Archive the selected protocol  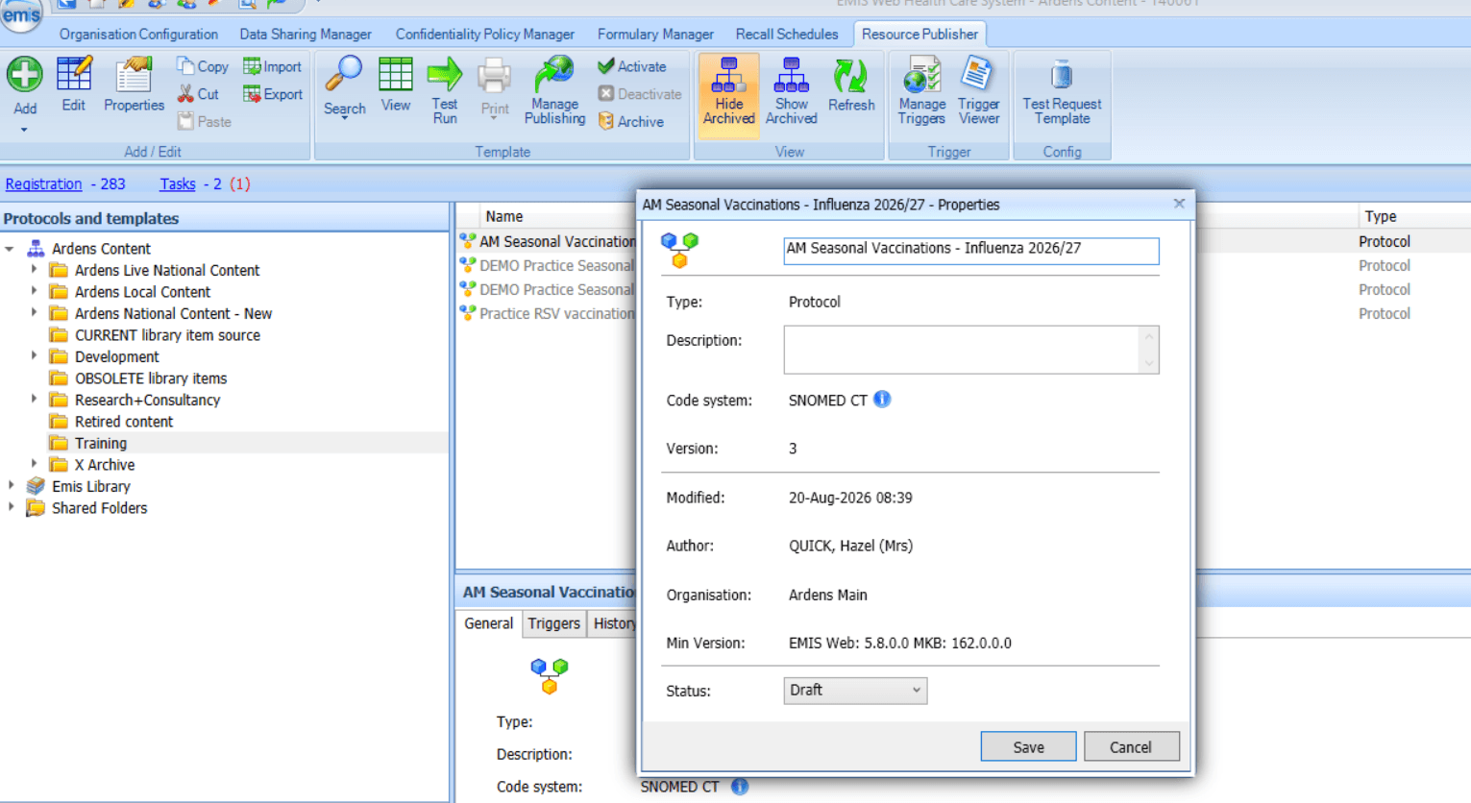(631, 122)
